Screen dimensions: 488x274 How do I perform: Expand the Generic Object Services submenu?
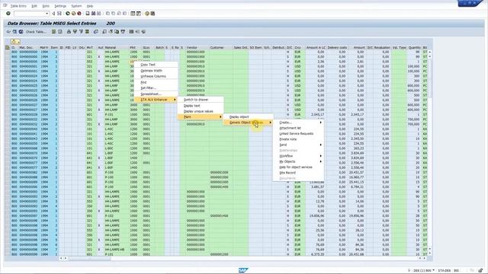[248, 123]
